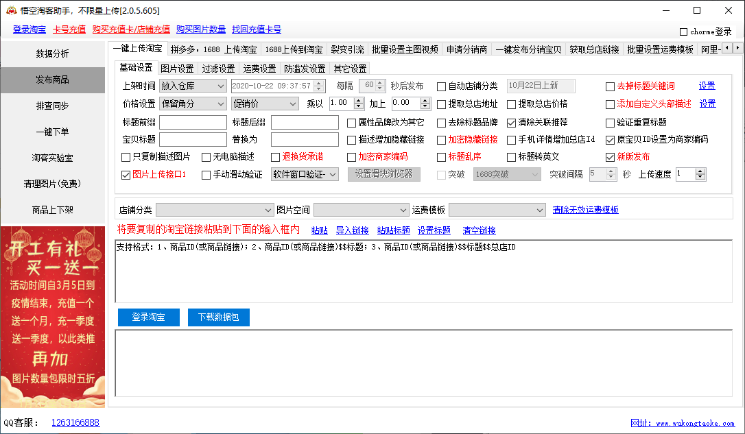Image resolution: width=745 pixels, height=434 pixels.
Task: Click the 找回充值卡号 link
Action: [x=257, y=29]
